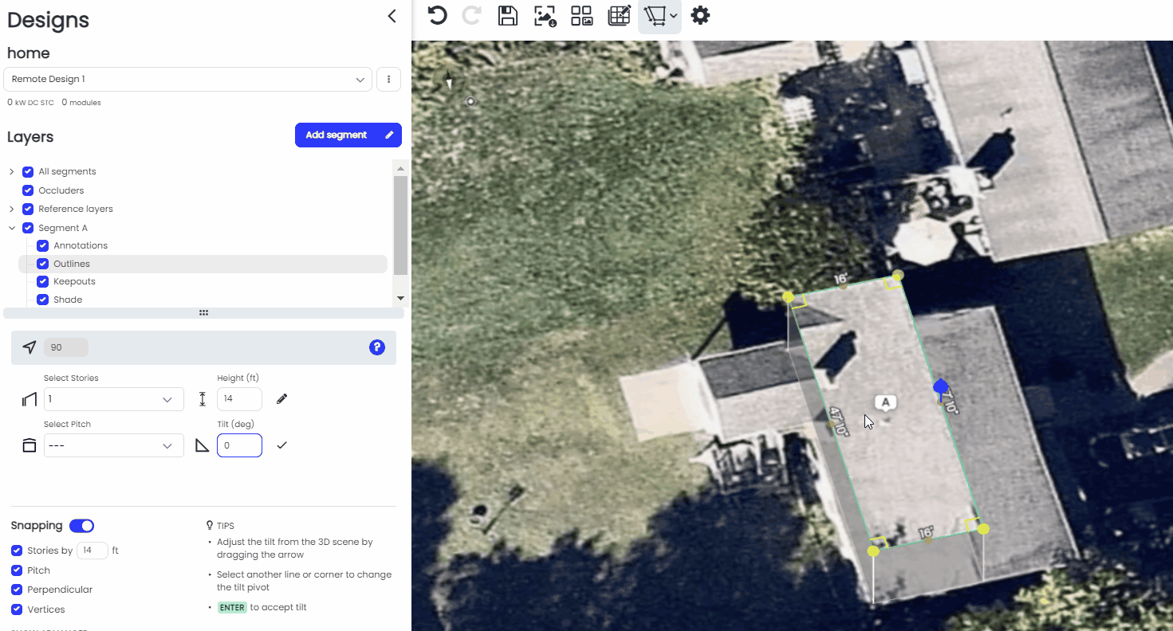Image resolution: width=1173 pixels, height=631 pixels.
Task: Open the image export icon
Action: (545, 15)
